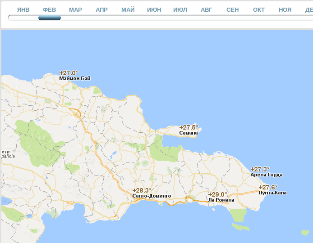Screen dimensions: 313x243
Task: Click the Арена Горда resort label
Action: (x=267, y=175)
